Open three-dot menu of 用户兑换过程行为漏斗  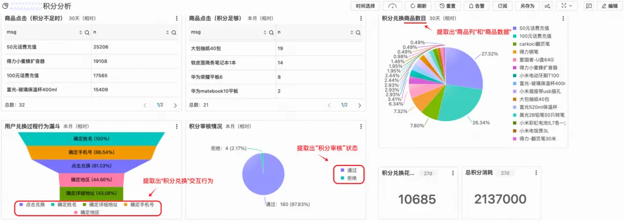click(177, 127)
